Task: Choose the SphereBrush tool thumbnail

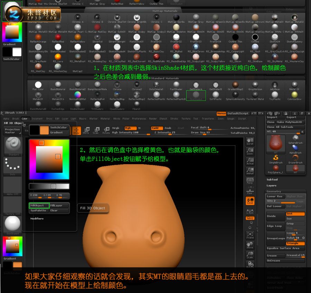Action: (295, 140)
